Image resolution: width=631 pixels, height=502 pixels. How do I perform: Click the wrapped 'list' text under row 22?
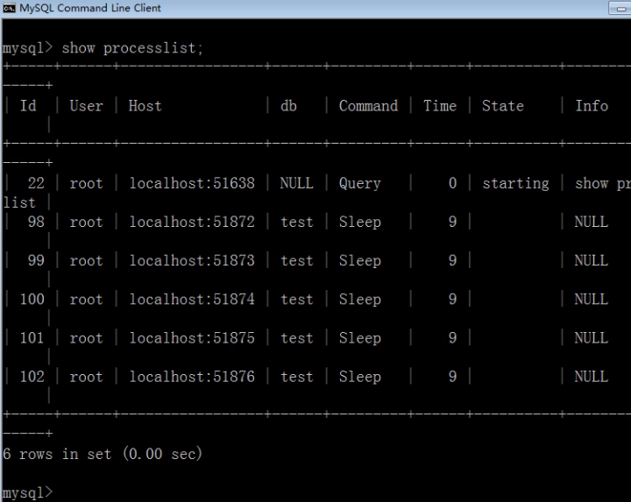19,202
